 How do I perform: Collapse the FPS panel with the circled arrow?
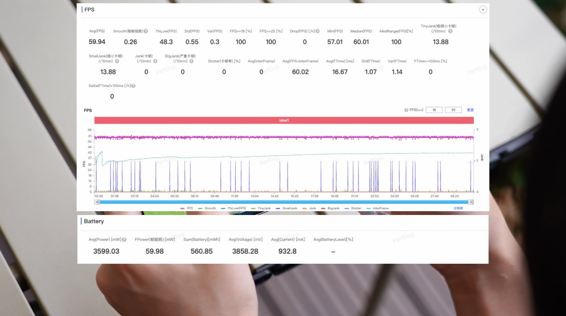[x=483, y=10]
